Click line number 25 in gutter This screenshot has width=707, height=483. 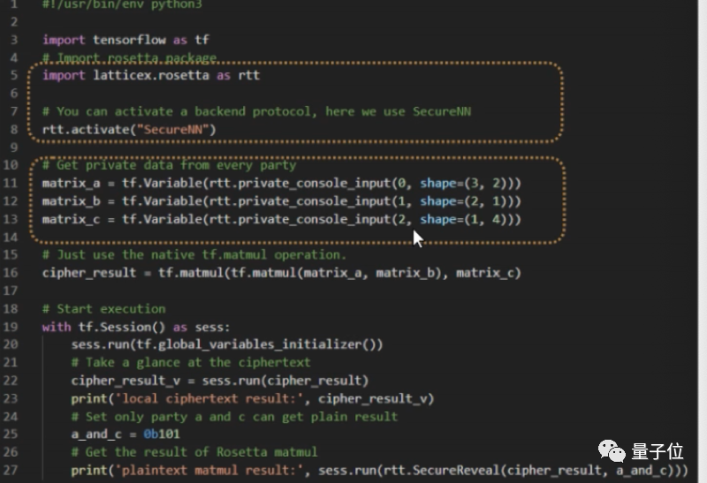coord(11,434)
